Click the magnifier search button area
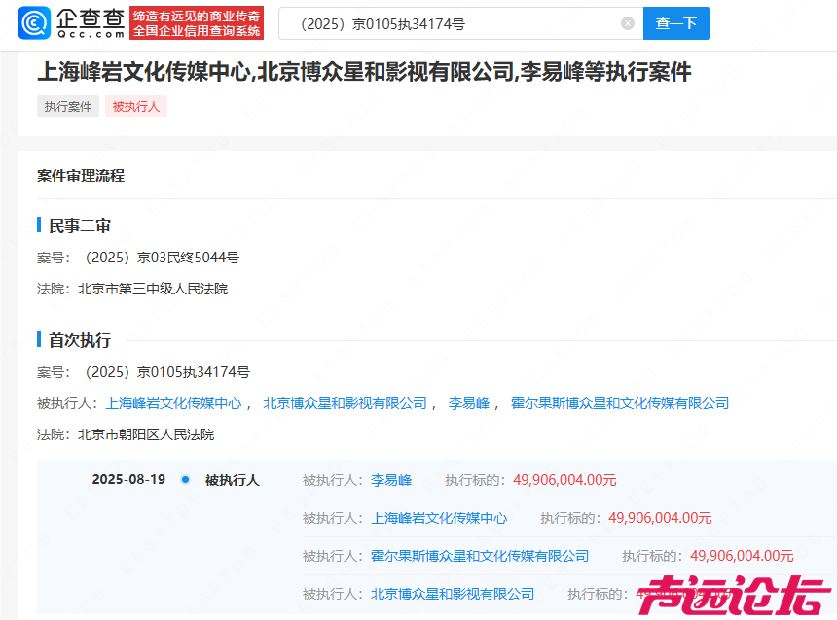This screenshot has height=620, width=837. [x=675, y=22]
